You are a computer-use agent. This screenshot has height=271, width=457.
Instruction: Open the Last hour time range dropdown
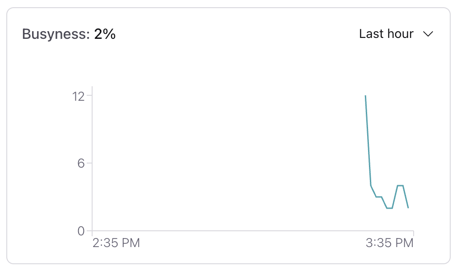click(x=396, y=34)
